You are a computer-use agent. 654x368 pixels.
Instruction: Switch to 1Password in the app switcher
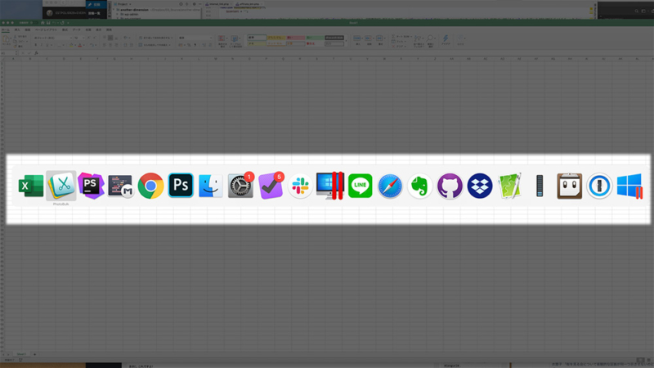599,186
